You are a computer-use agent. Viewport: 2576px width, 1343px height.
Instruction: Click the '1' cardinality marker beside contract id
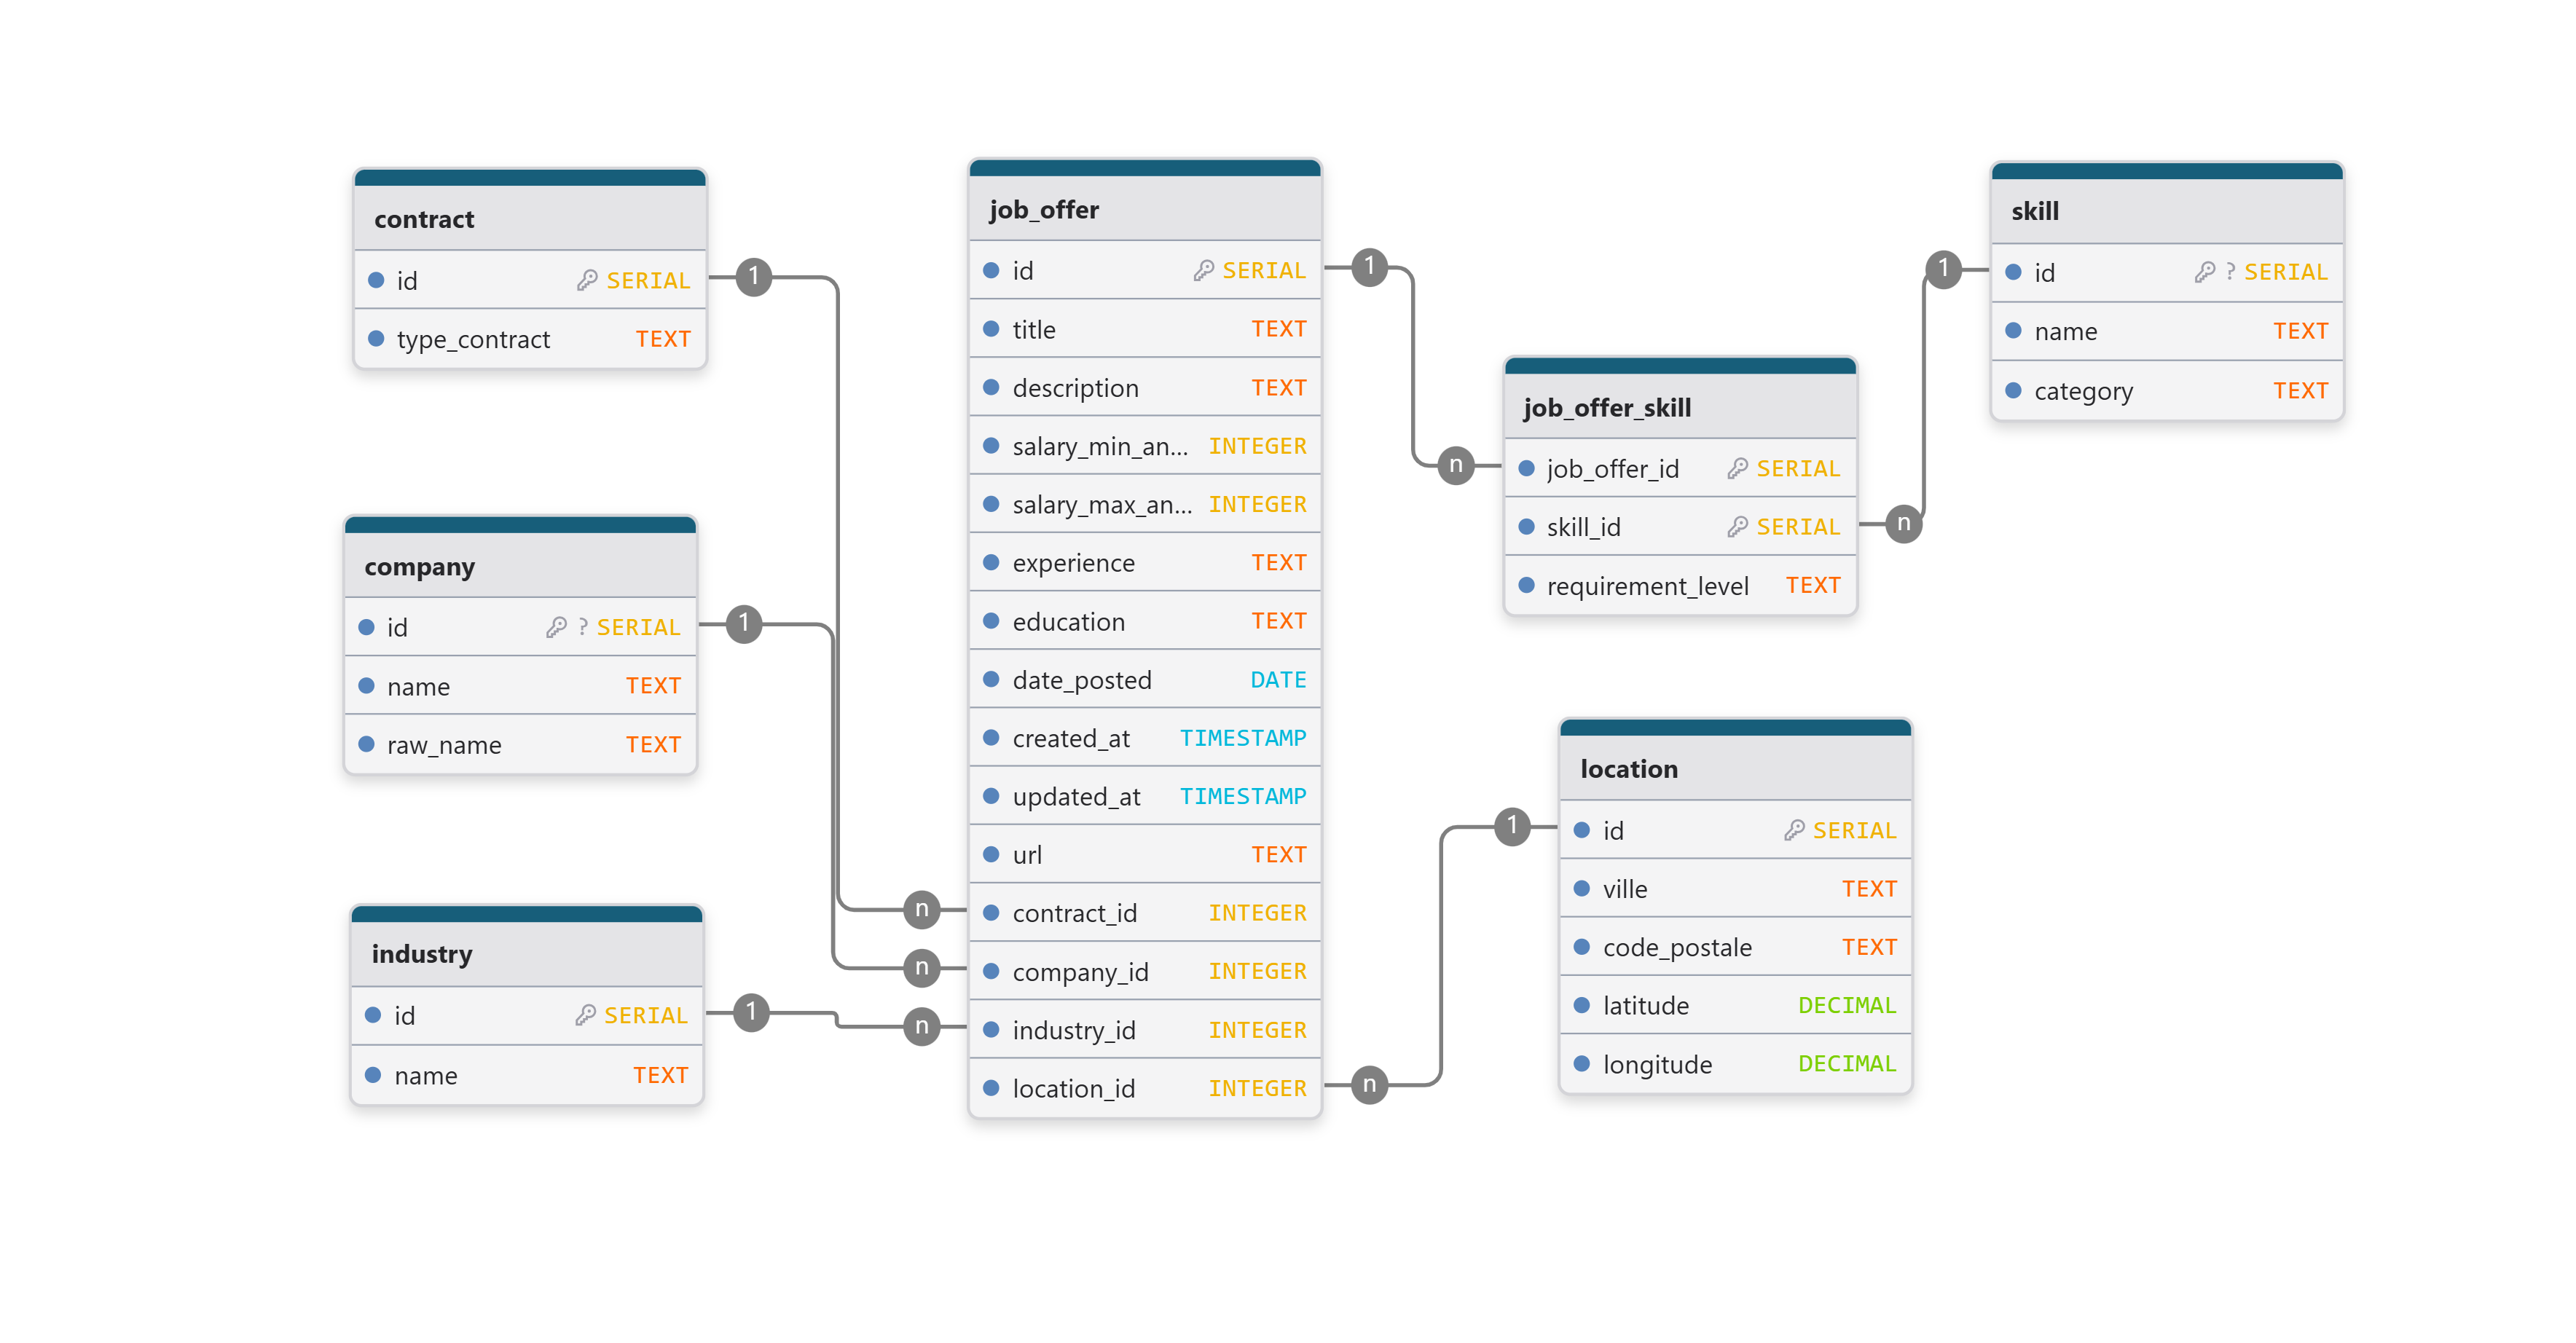coord(753,277)
